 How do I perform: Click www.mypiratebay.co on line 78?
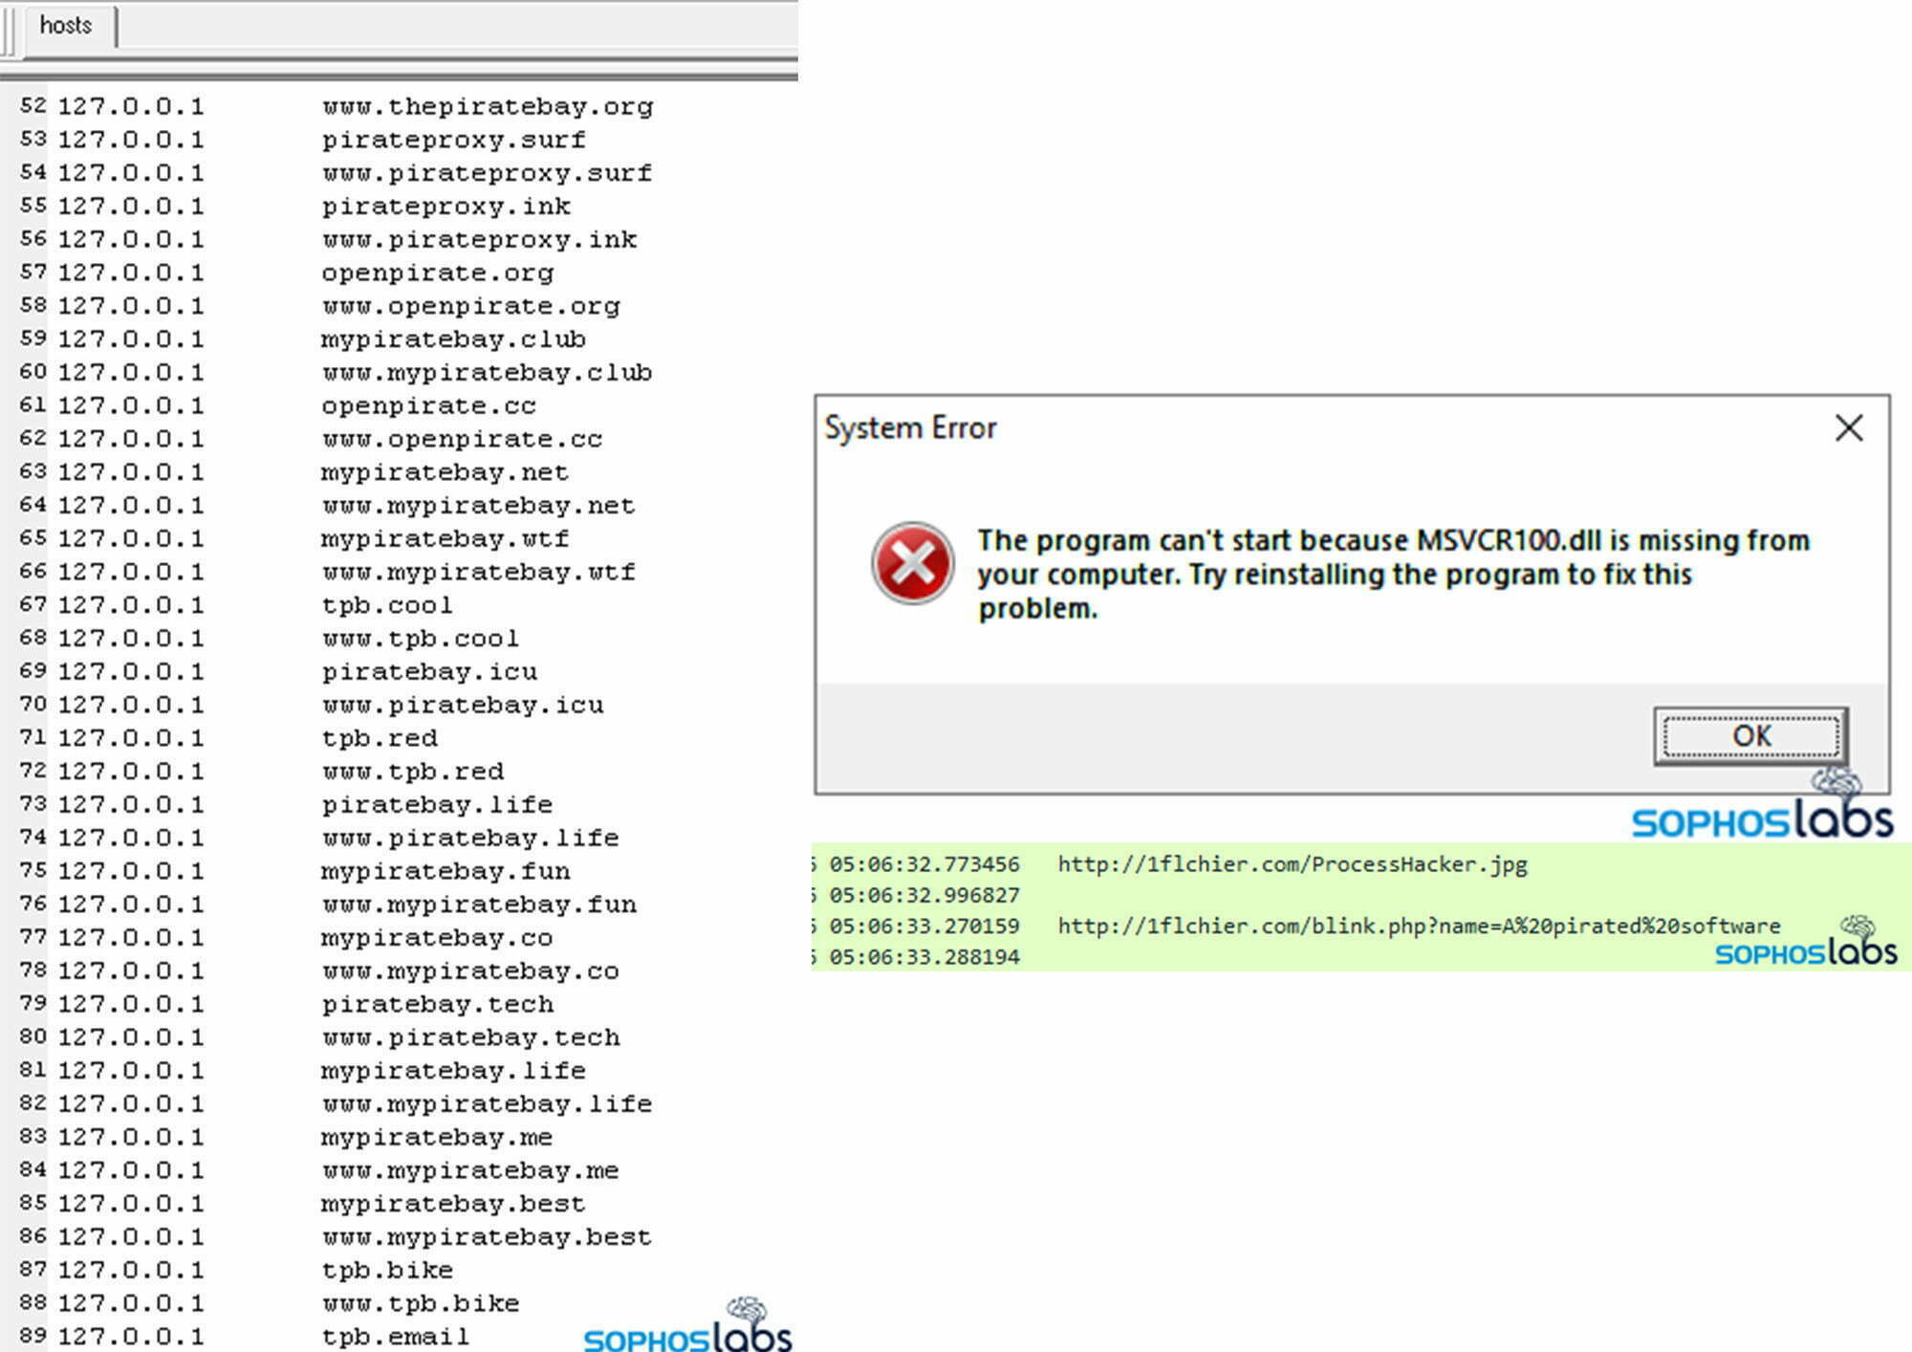tap(471, 970)
